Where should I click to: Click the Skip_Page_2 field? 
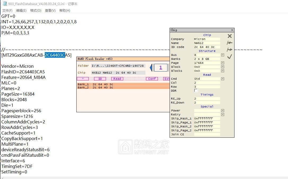click(x=207, y=130)
